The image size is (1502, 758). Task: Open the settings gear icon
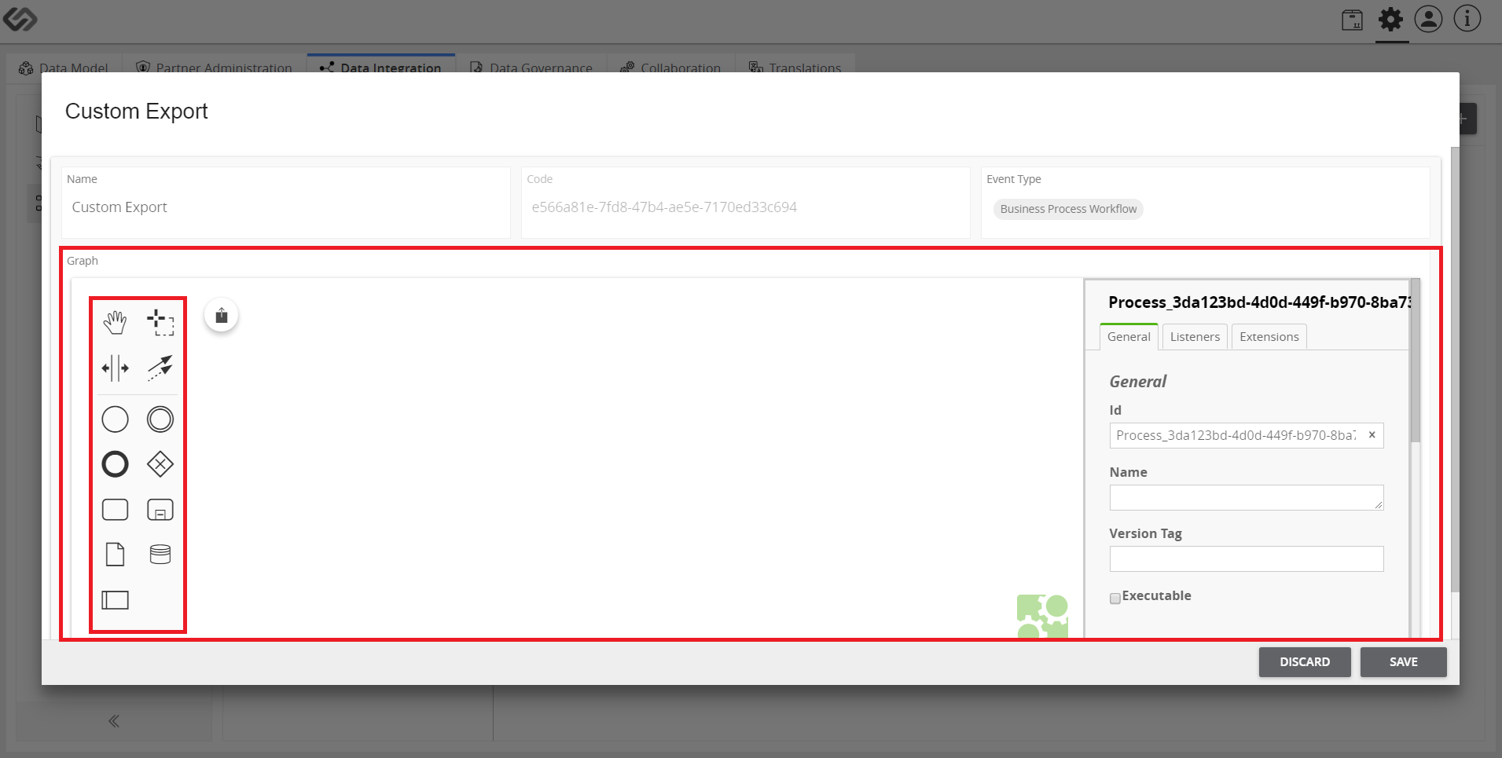click(1390, 20)
